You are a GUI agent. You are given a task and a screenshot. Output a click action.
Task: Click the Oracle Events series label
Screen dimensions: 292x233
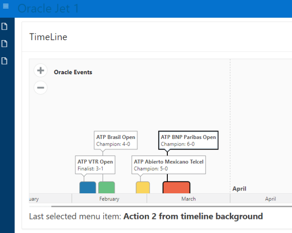pos(73,72)
